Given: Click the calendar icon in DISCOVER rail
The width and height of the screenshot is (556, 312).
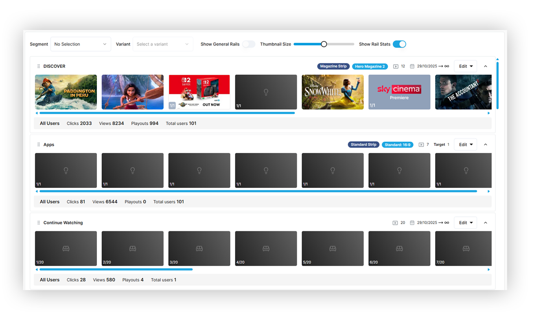Looking at the screenshot, I should [412, 66].
